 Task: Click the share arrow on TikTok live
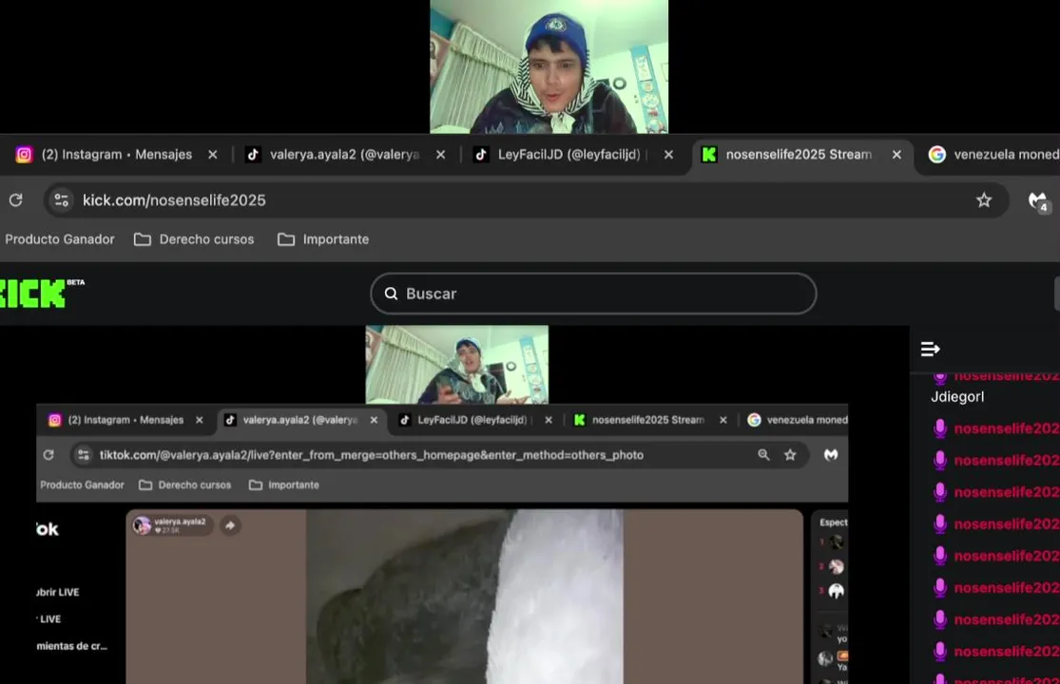point(230,525)
